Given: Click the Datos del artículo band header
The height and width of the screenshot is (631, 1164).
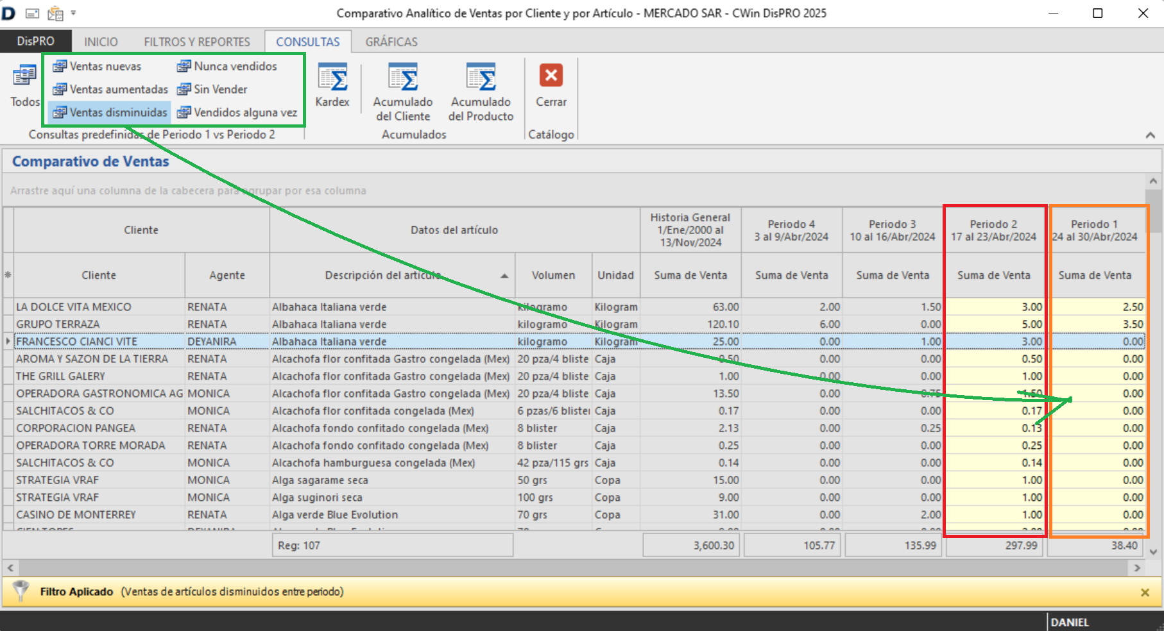Looking at the screenshot, I should [454, 230].
